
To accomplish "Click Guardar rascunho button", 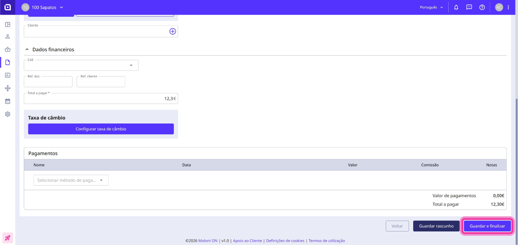I will (x=436, y=226).
